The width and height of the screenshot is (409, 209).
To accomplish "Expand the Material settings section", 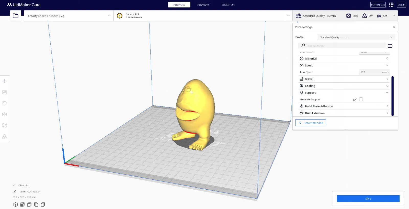I will [344, 59].
